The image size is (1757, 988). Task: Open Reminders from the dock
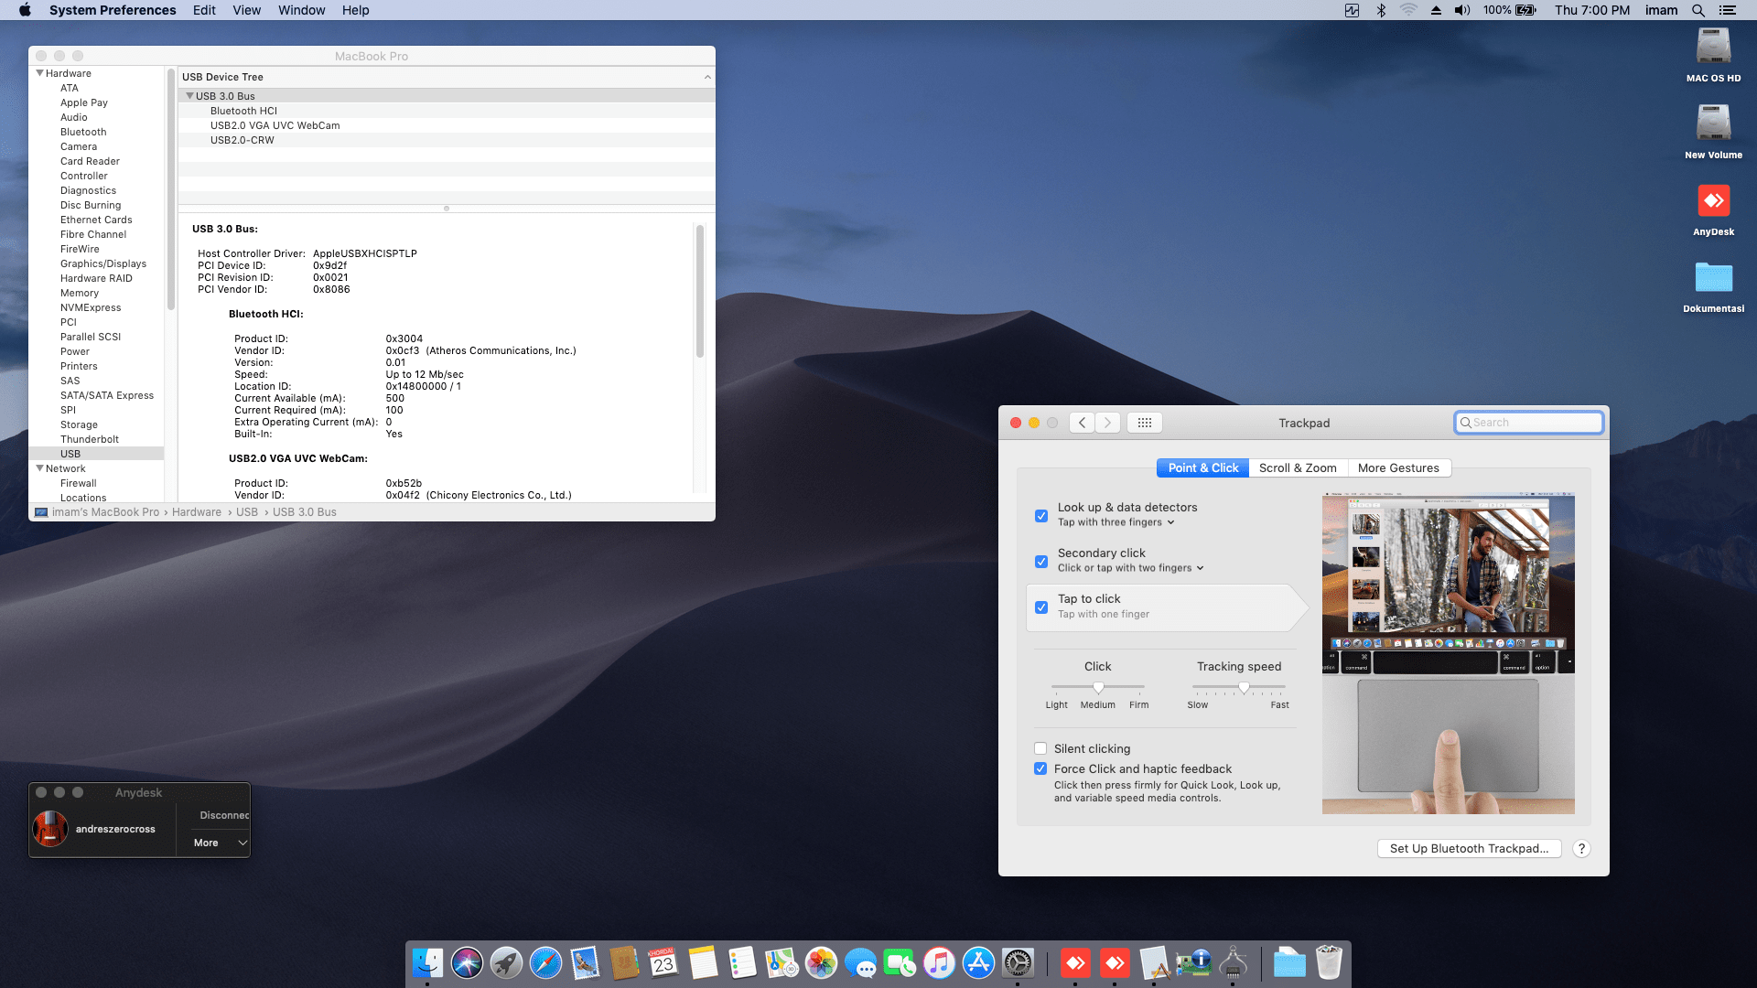[x=742, y=962]
